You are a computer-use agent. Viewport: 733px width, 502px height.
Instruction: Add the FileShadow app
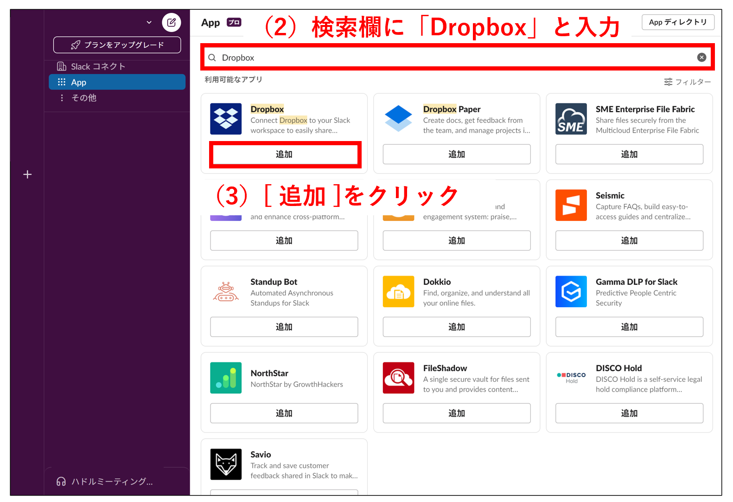point(457,413)
